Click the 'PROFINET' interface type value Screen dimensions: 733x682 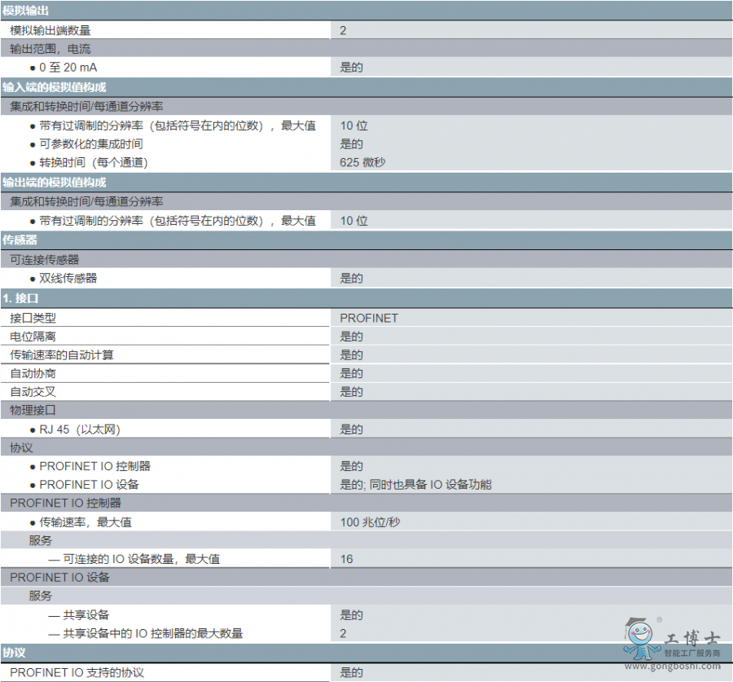pyautogui.click(x=369, y=318)
